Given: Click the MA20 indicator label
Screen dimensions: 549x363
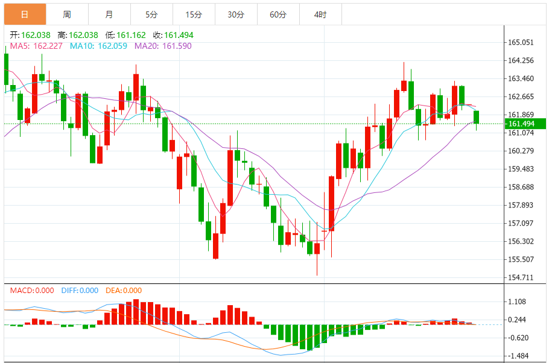Looking at the screenshot, I should pos(163,46).
